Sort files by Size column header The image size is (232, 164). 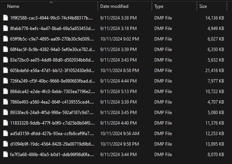coord(203,6)
